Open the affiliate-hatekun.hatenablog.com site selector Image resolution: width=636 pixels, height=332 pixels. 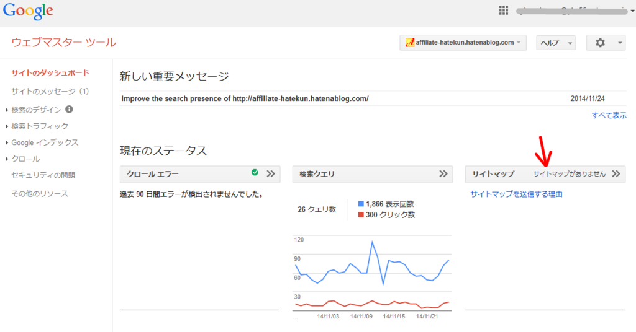[463, 43]
